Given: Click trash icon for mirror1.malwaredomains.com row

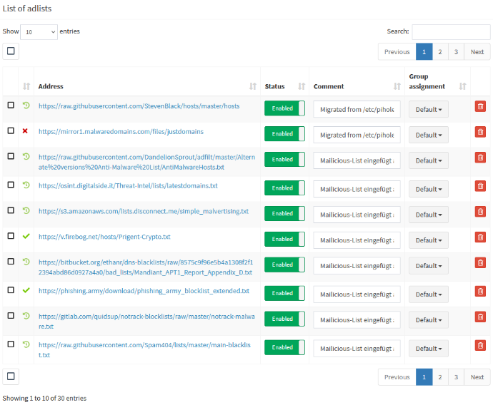Looking at the screenshot, I should click(x=480, y=132).
